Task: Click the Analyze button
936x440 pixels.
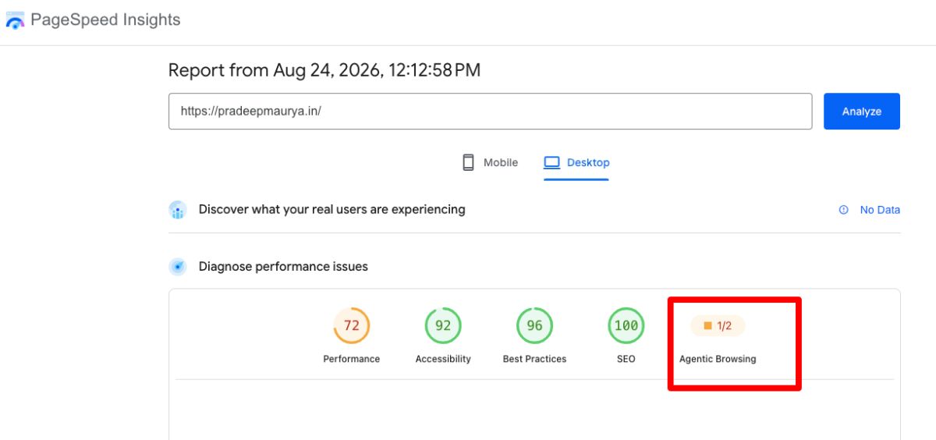Action: (x=862, y=111)
